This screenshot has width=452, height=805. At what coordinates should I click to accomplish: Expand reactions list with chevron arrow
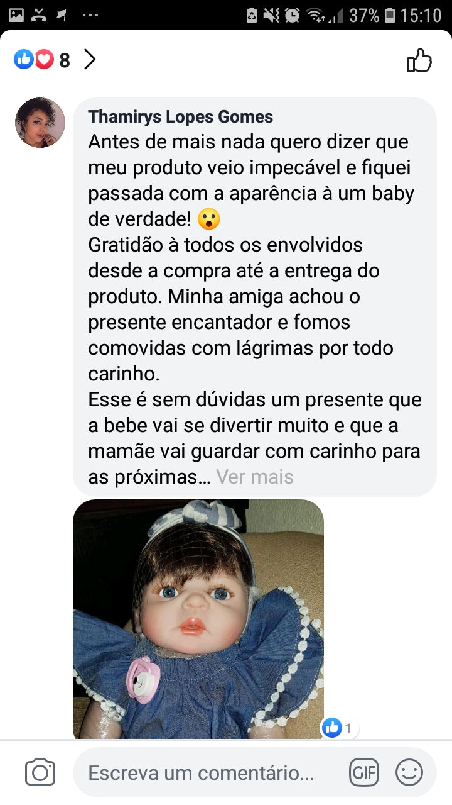90,60
